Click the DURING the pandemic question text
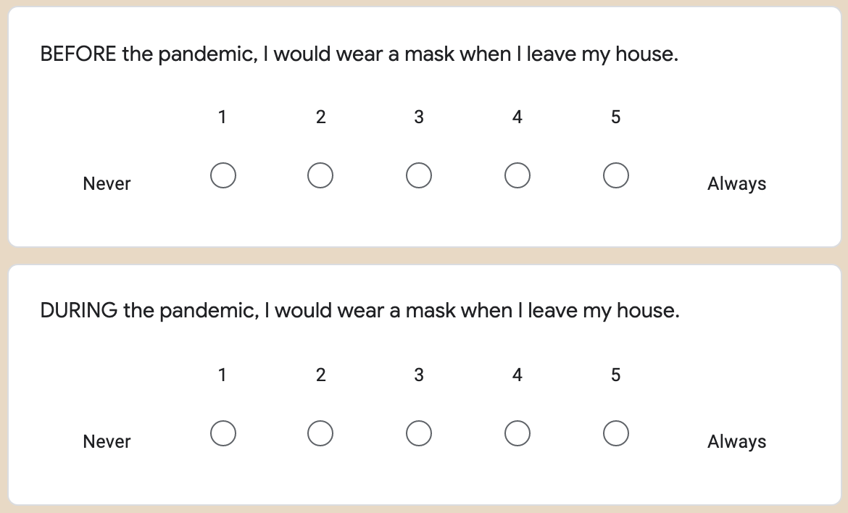Screen dimensions: 848x513 (359, 311)
